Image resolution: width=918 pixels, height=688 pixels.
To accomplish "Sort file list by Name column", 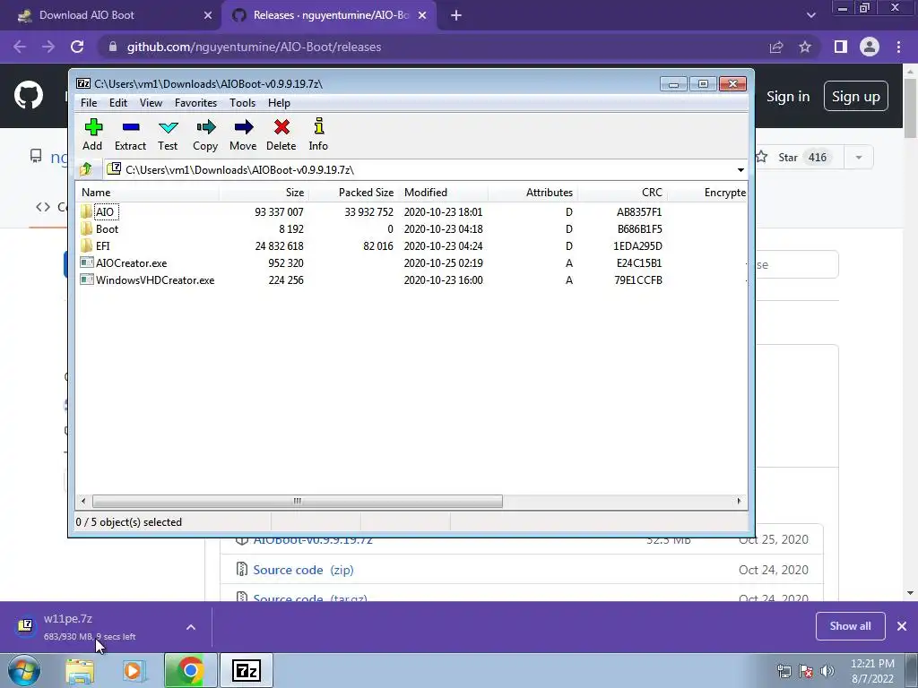I will click(148, 193).
